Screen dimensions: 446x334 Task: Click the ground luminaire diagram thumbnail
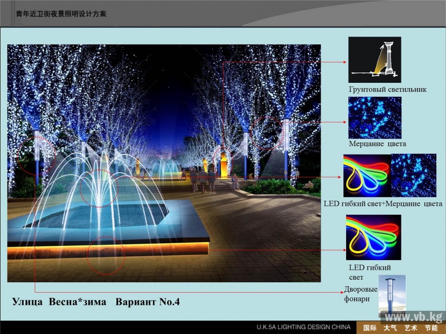[375, 60]
